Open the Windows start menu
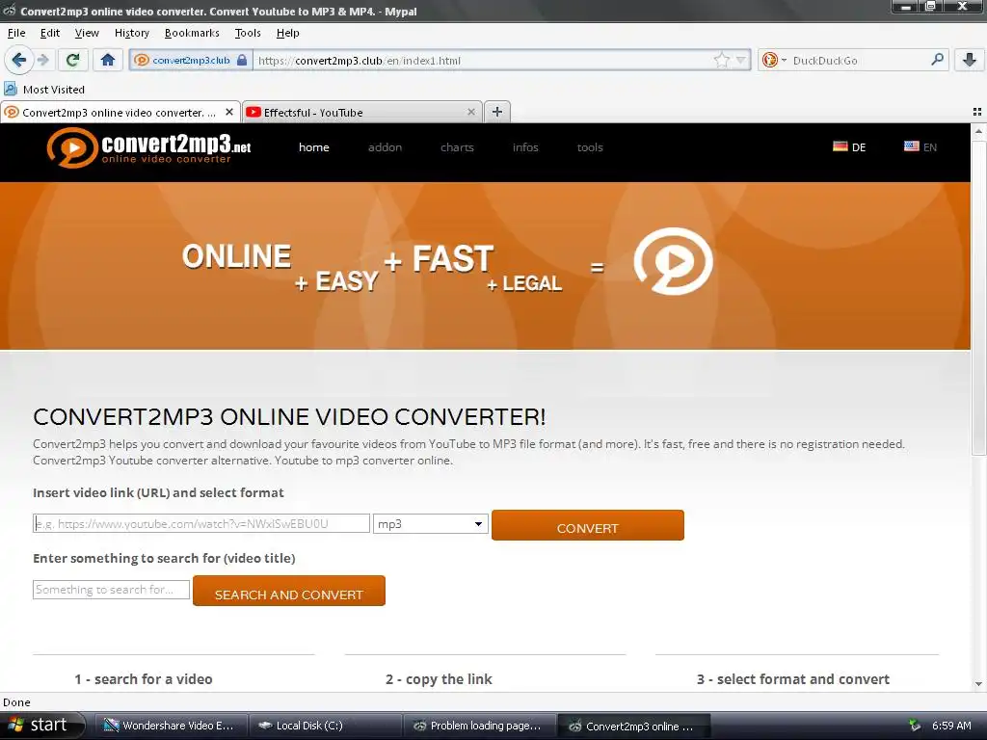This screenshot has width=987, height=740. tap(41, 726)
